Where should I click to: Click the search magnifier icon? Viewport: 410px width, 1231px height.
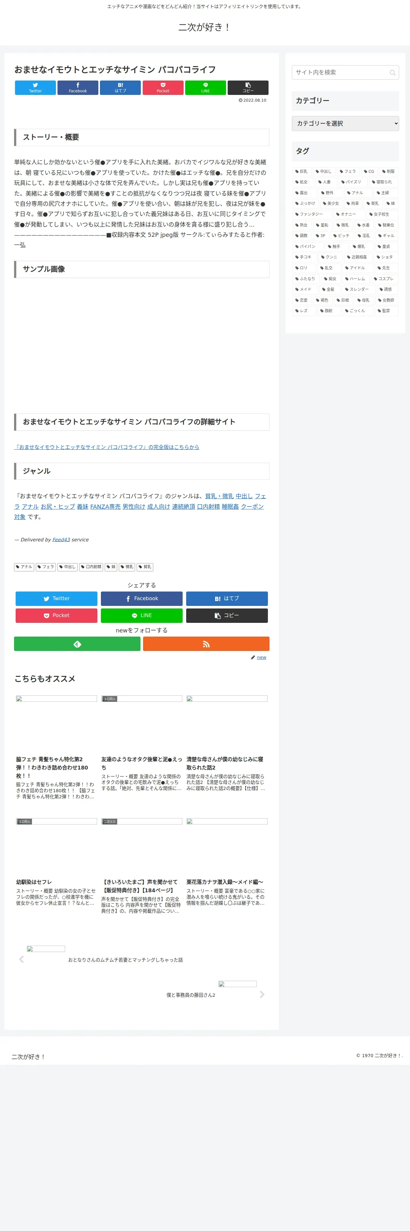click(392, 73)
